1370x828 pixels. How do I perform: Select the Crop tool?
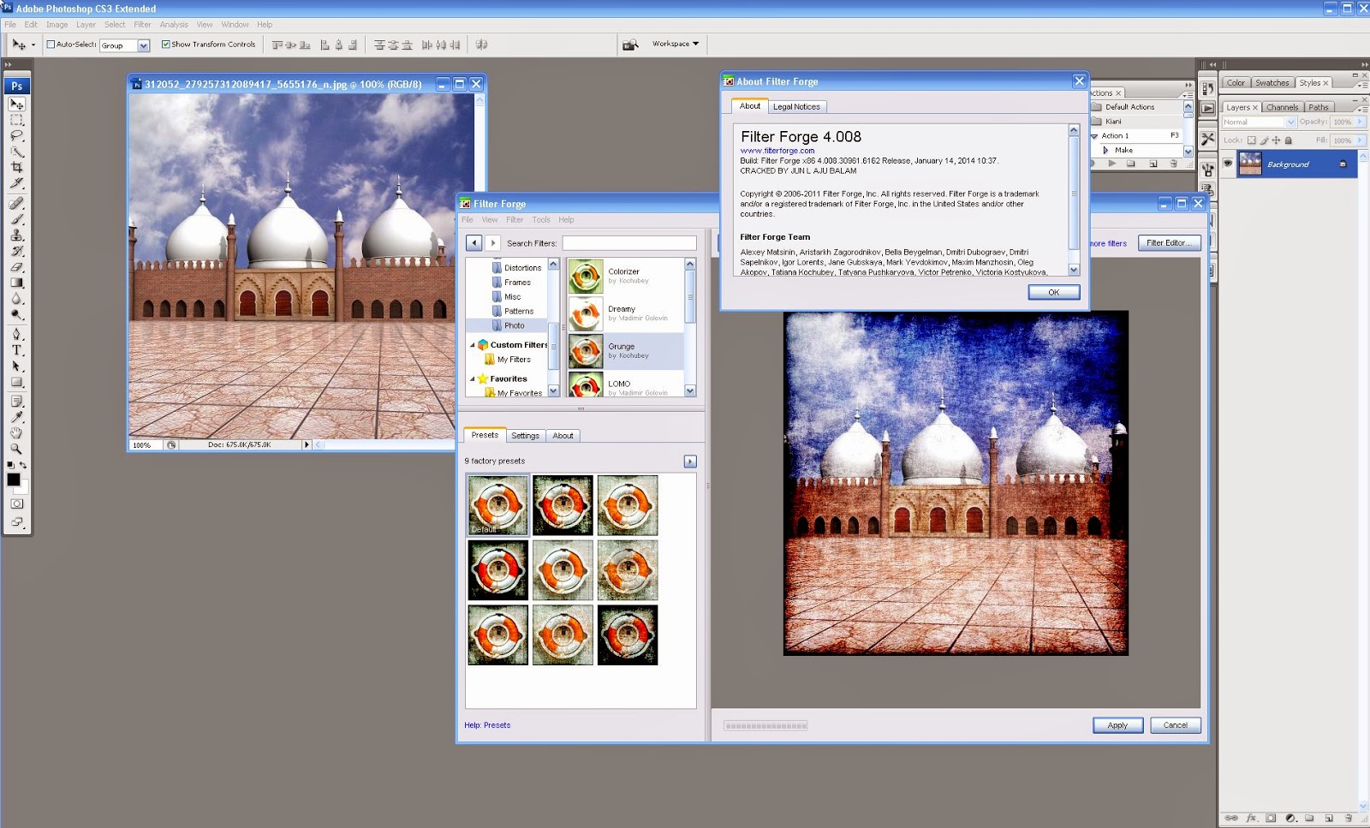point(16,167)
